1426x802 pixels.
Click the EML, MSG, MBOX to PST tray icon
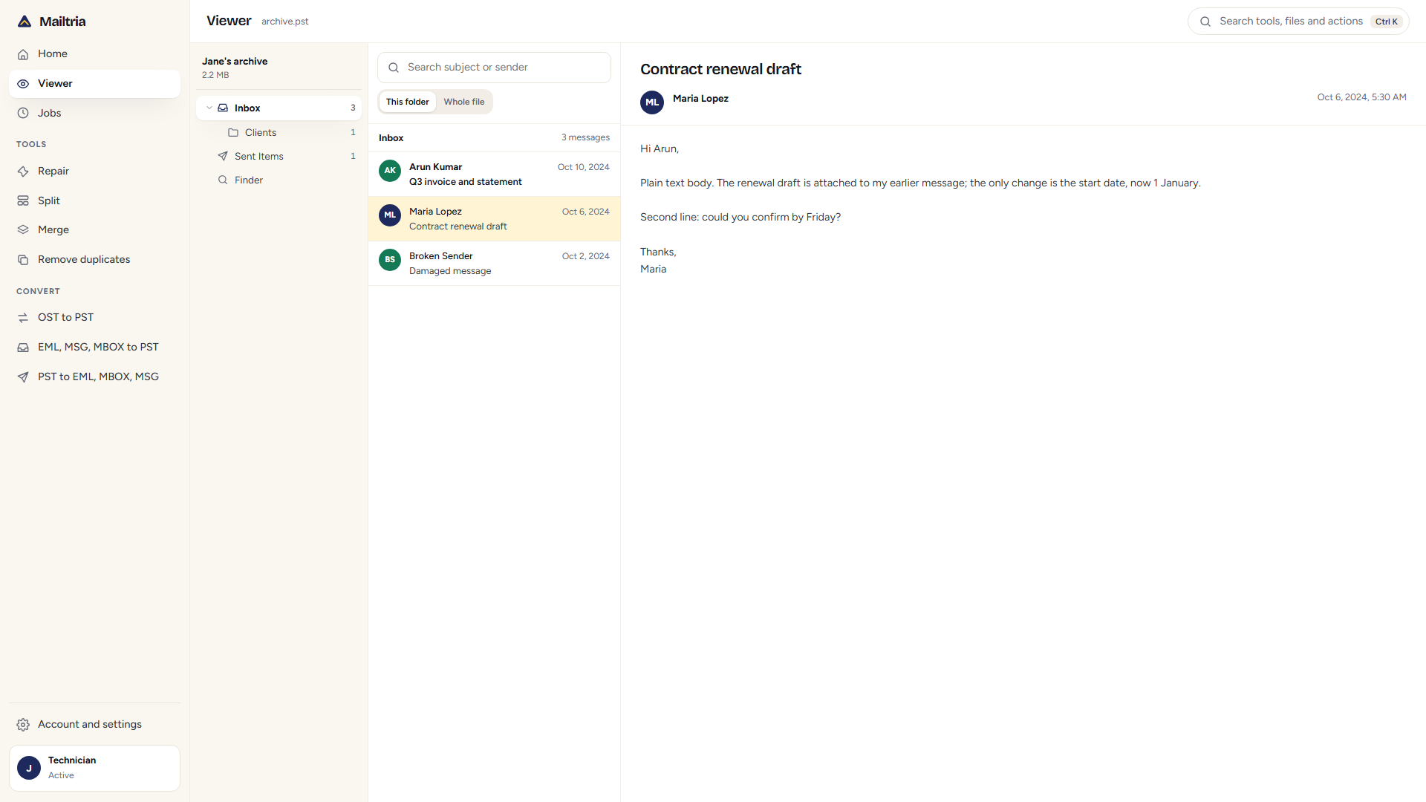click(x=23, y=348)
